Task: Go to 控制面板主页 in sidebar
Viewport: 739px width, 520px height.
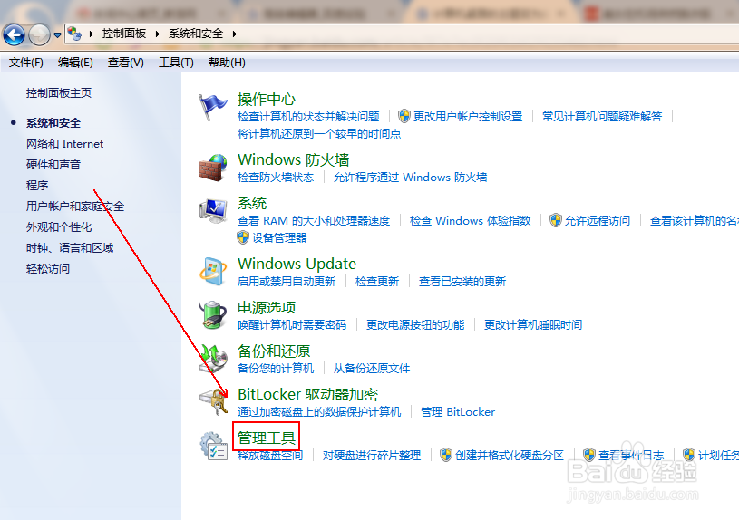Action: 59,92
